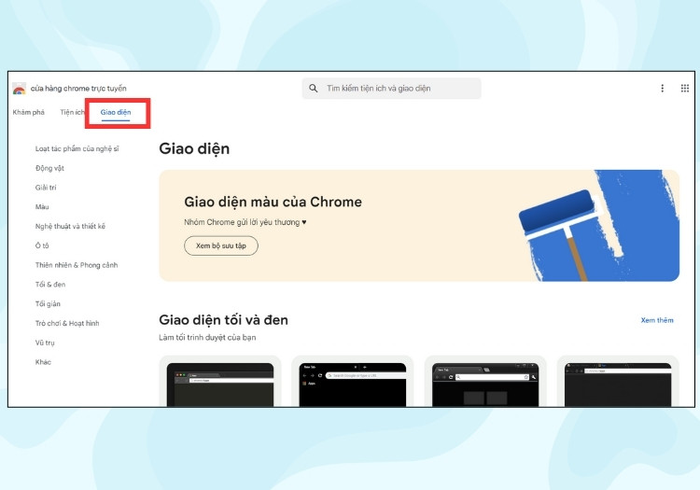Open the three-dot more options menu

coord(662,89)
